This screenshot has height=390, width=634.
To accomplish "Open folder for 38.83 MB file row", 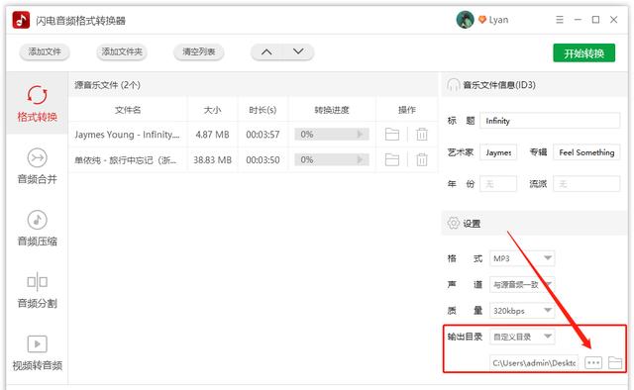I will pyautogui.click(x=392, y=160).
